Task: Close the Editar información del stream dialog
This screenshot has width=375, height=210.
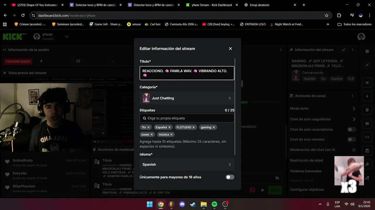Action: [x=230, y=49]
